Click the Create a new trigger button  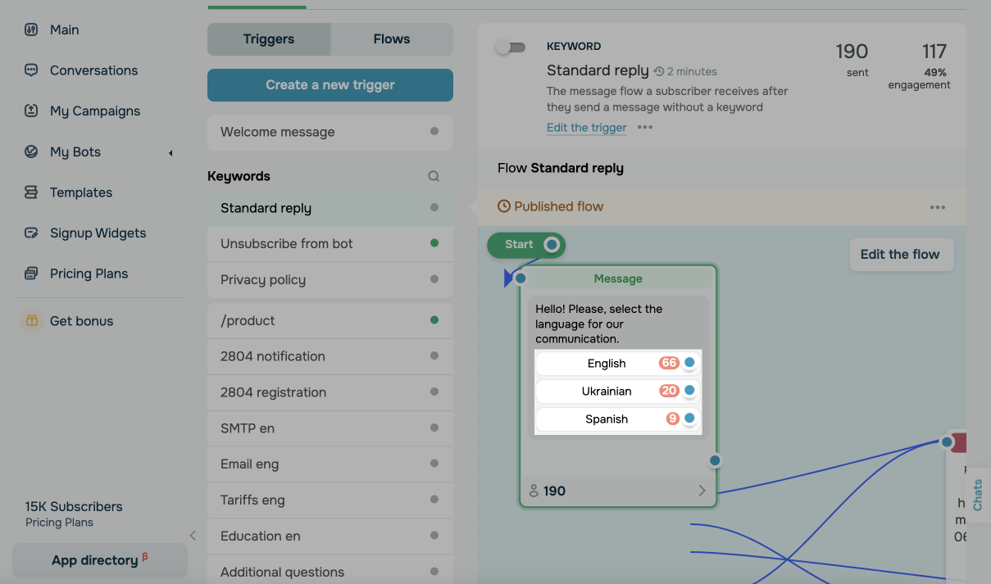tap(330, 85)
